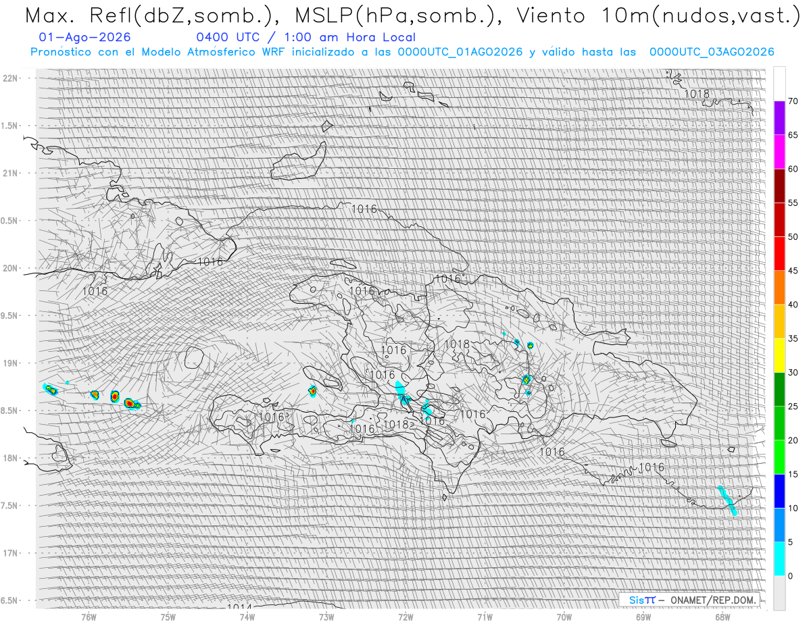Click the "1018" isobar label near 22N 68W
Image resolution: width=811 pixels, height=626 pixels.
(x=697, y=94)
